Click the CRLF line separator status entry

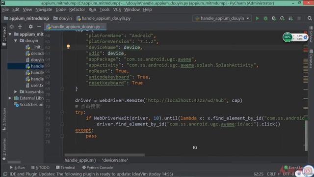tap(273, 174)
